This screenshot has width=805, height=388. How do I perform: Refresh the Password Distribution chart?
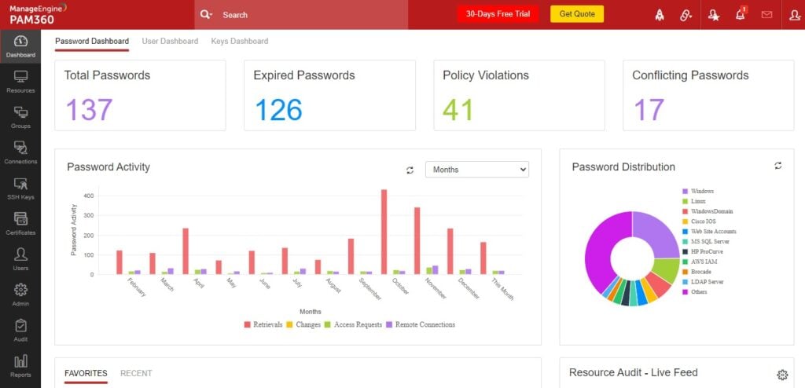pos(778,165)
